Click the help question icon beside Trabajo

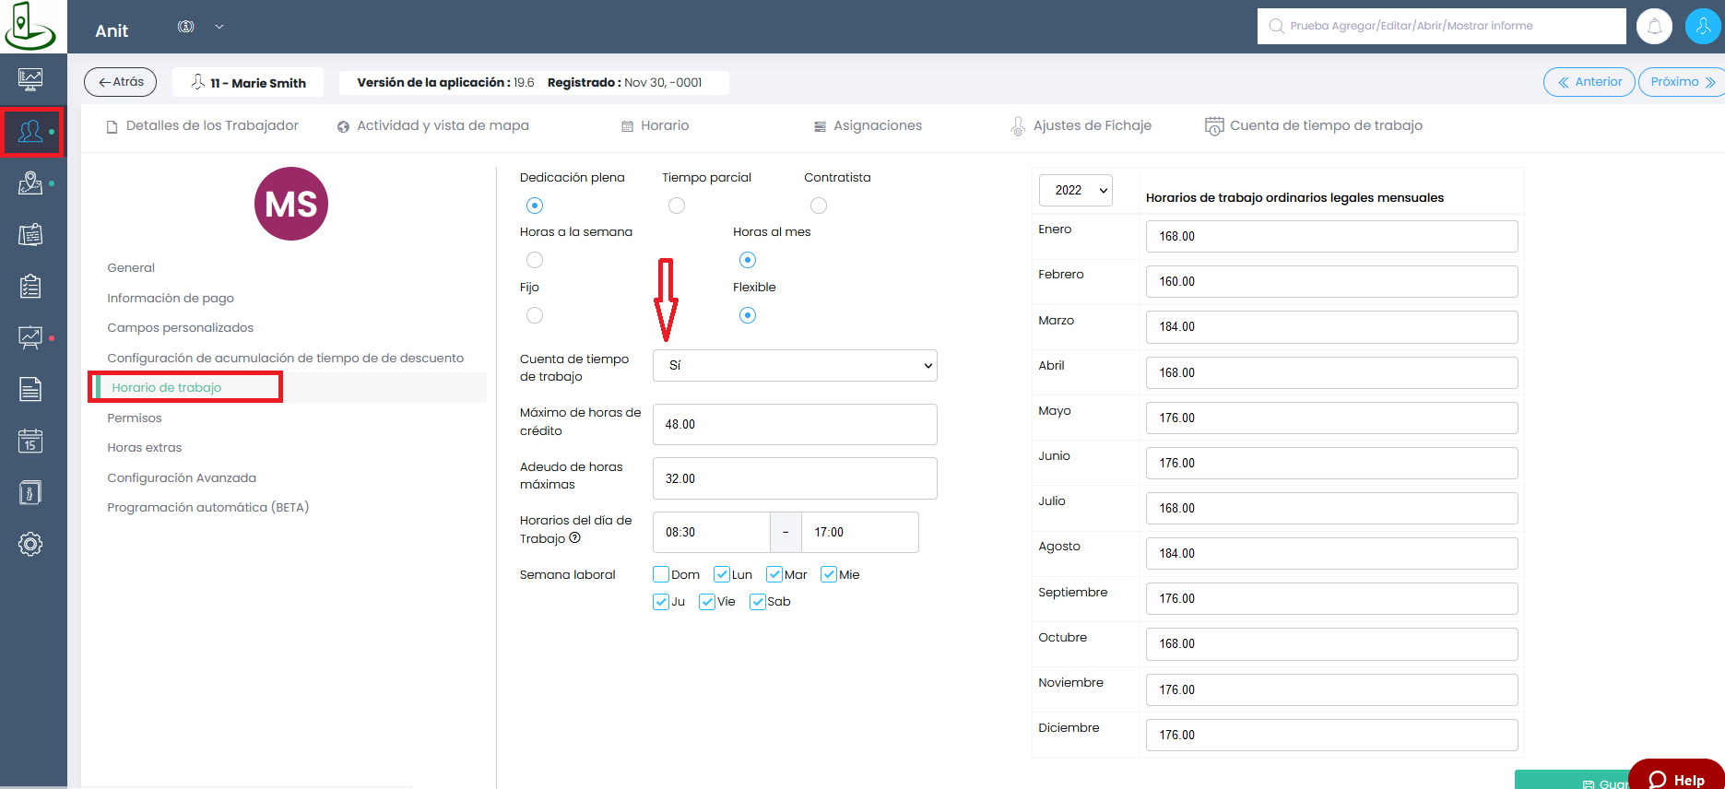click(x=575, y=538)
